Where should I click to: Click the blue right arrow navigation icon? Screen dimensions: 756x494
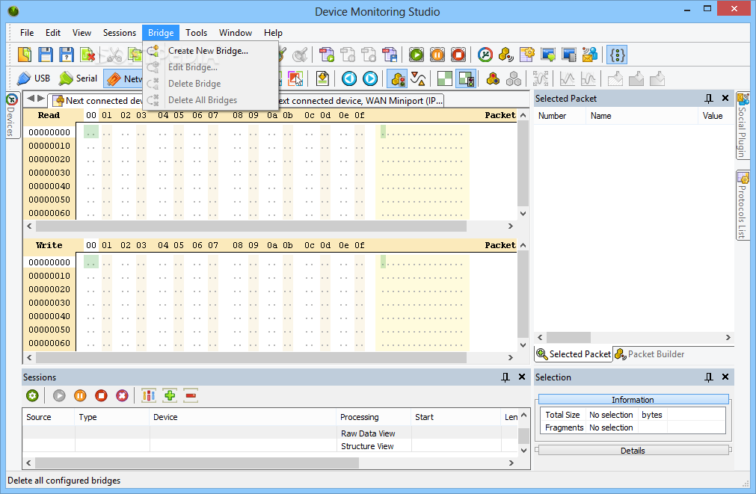(x=370, y=78)
